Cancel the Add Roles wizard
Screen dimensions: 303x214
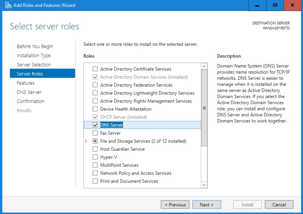click(x=279, y=205)
